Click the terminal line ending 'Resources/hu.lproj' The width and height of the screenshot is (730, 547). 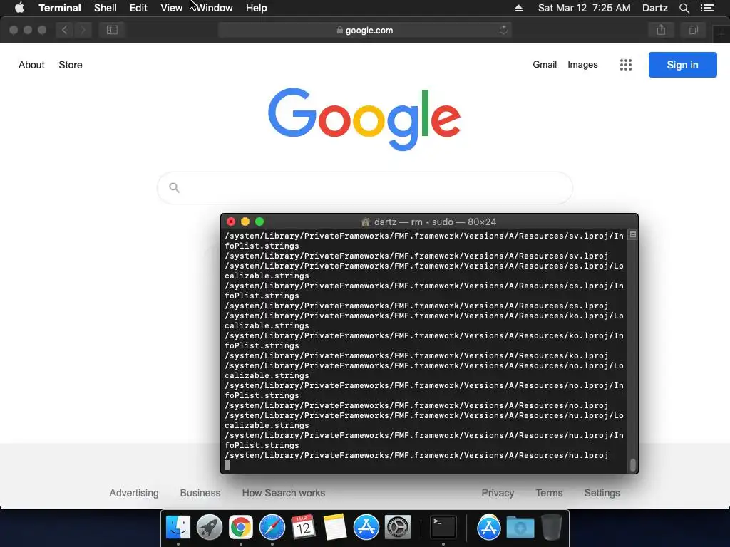click(x=416, y=455)
